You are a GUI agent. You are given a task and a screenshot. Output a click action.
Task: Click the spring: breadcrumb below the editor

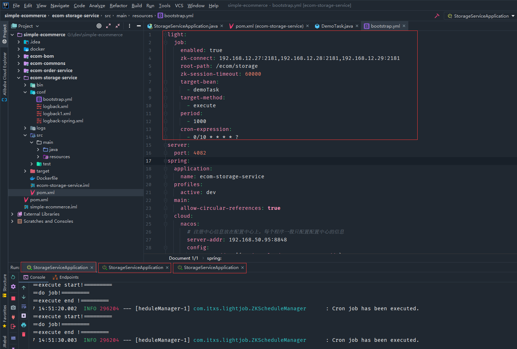[x=214, y=258]
